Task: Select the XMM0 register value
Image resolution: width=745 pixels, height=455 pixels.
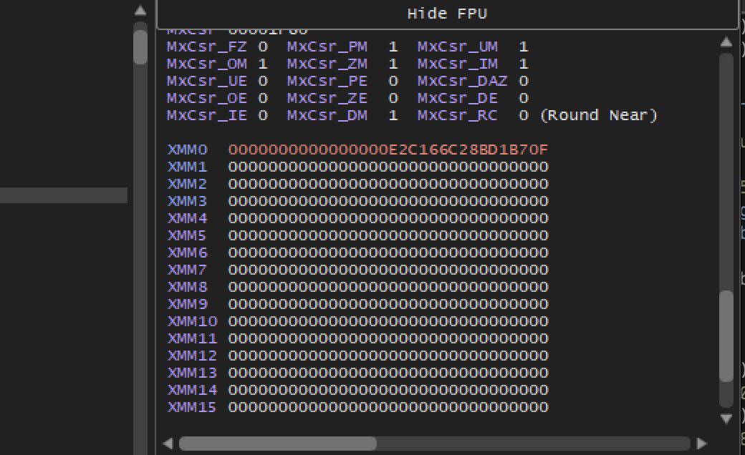Action: [x=388, y=150]
